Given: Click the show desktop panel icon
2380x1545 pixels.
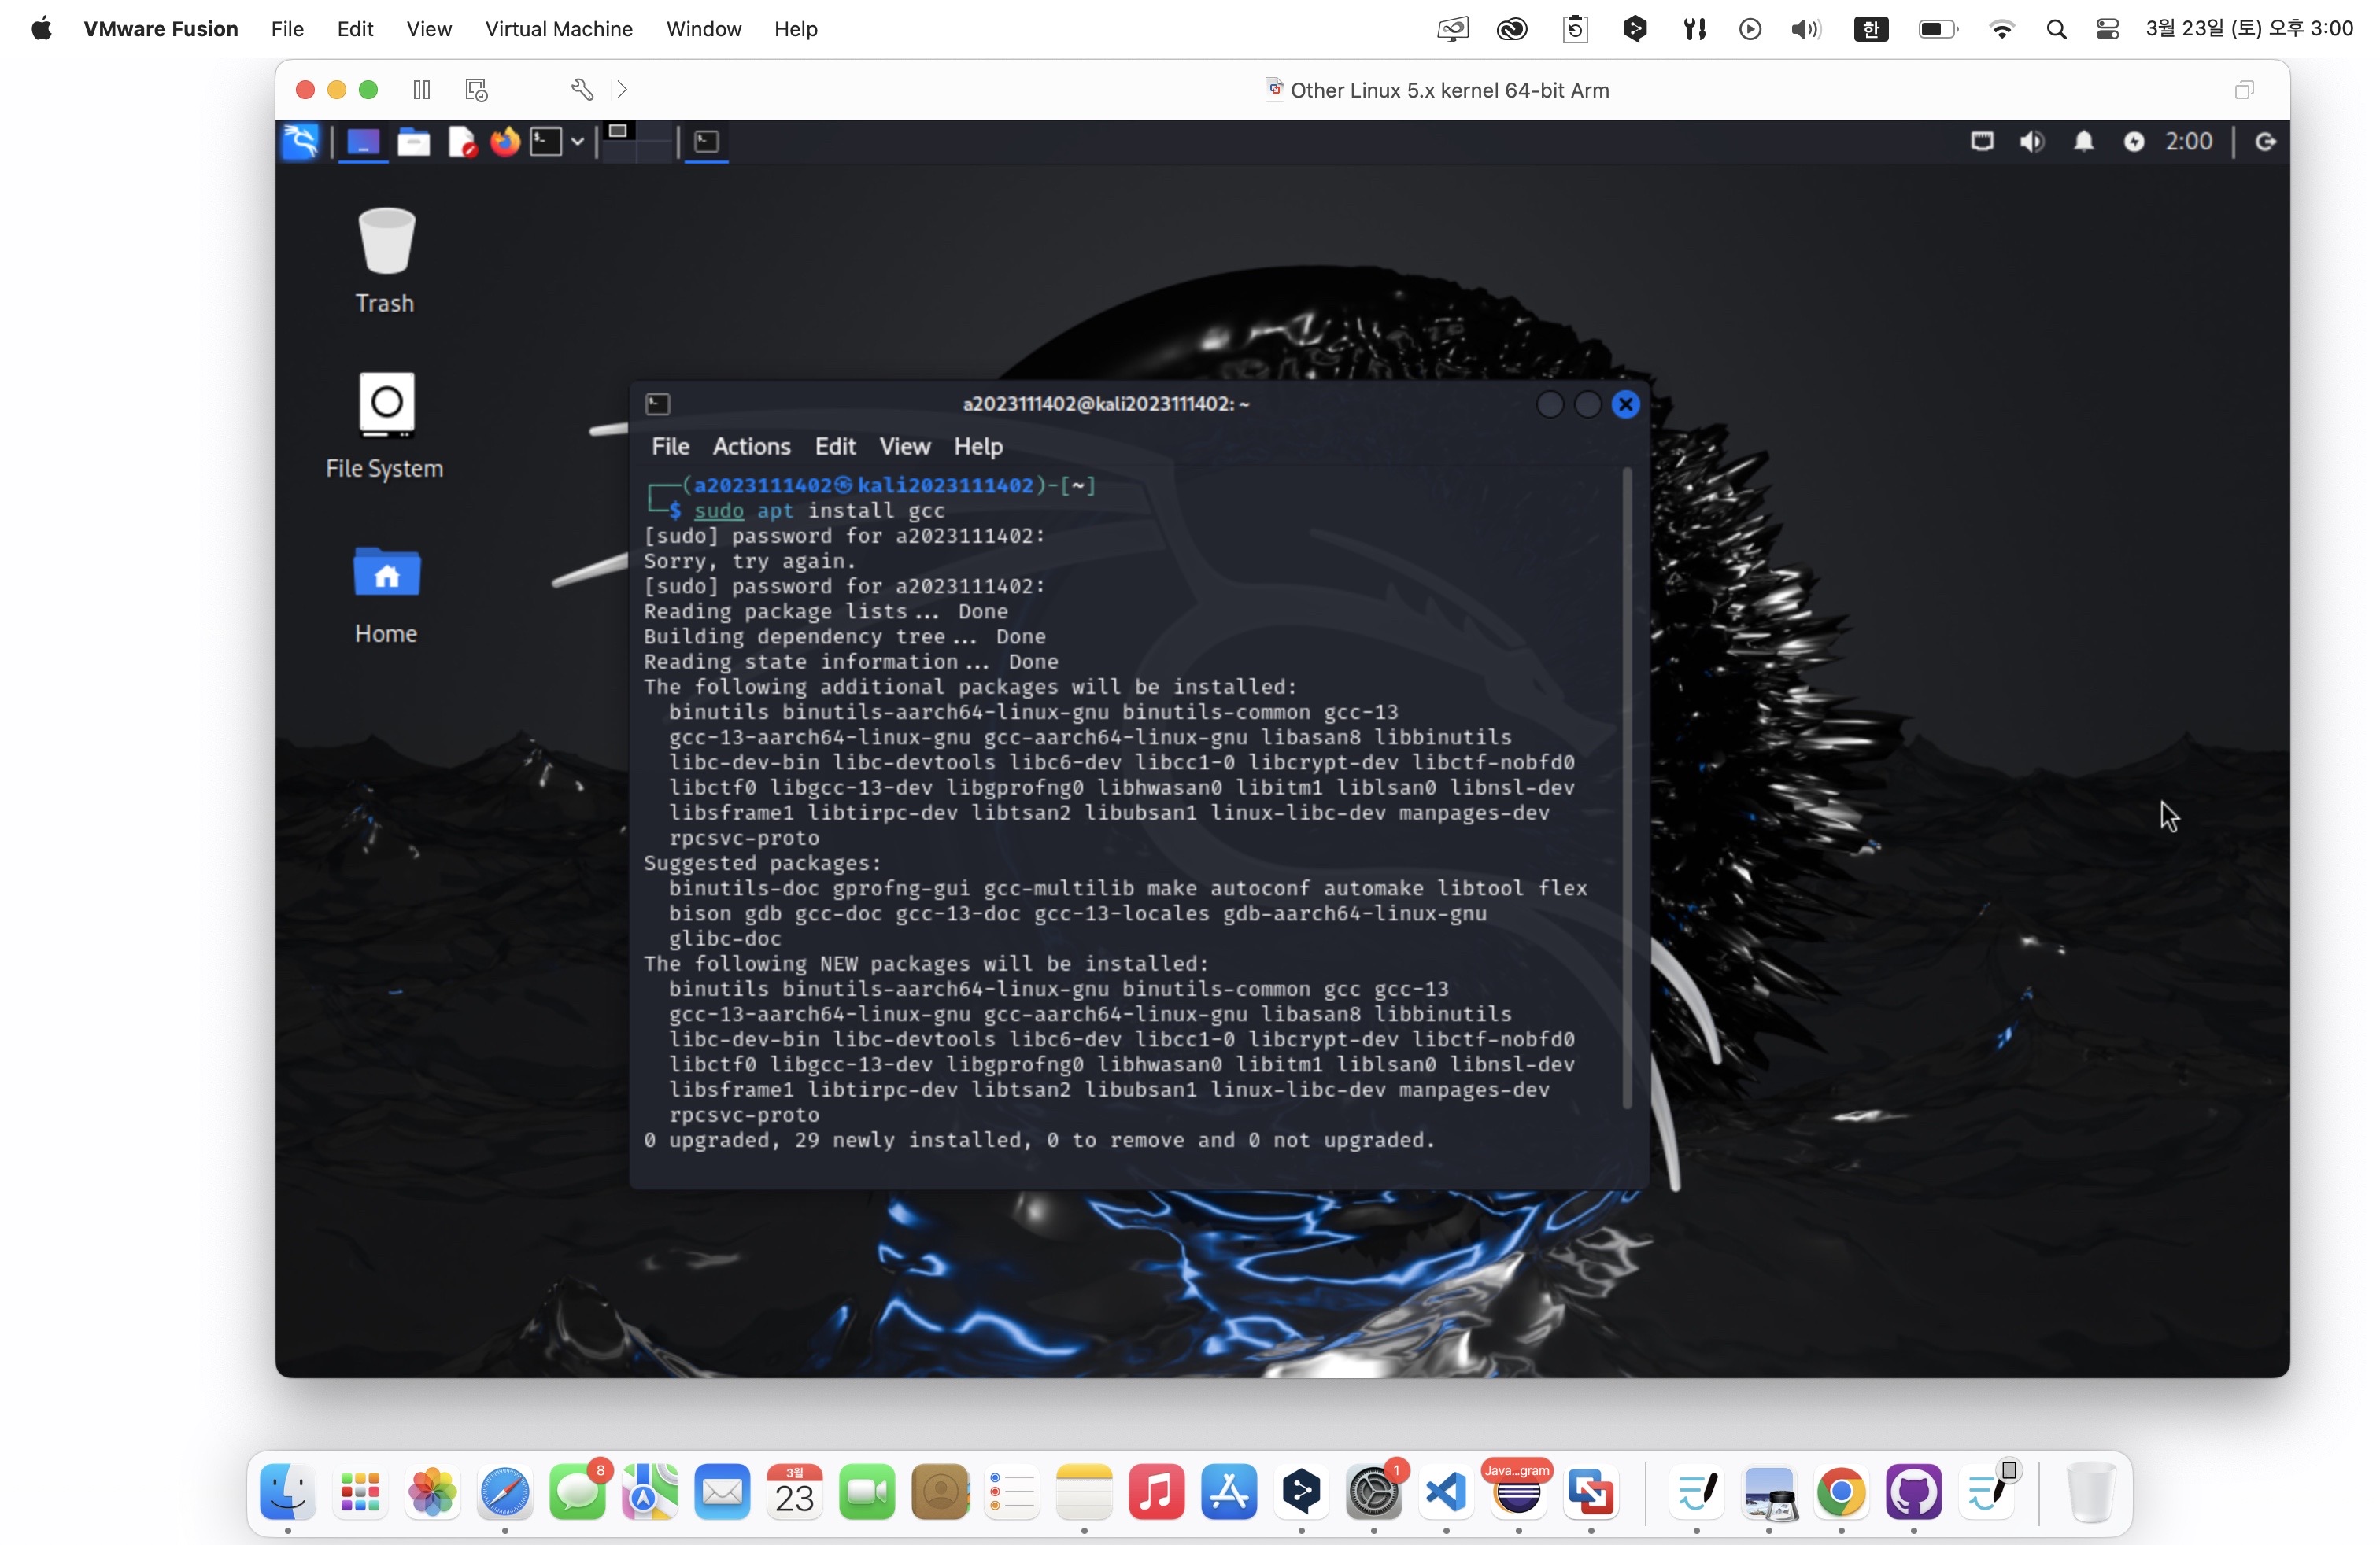Looking at the screenshot, I should tap(362, 142).
